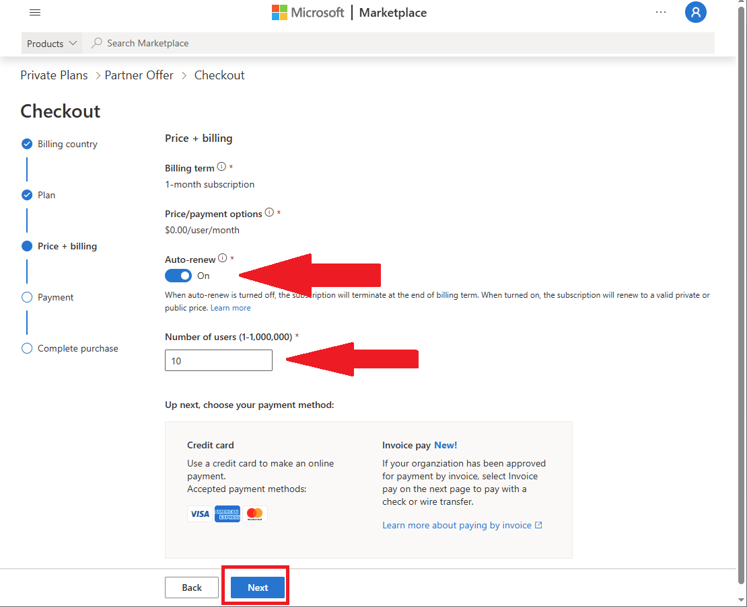Click the Visa card logo

coord(200,514)
